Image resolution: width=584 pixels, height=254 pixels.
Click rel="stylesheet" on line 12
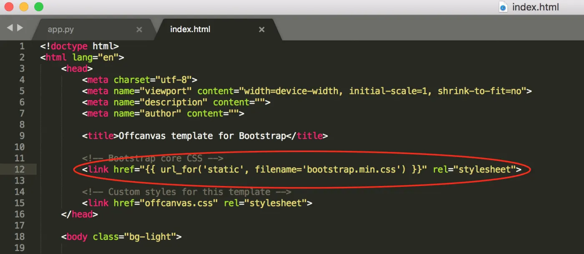tap(474, 169)
